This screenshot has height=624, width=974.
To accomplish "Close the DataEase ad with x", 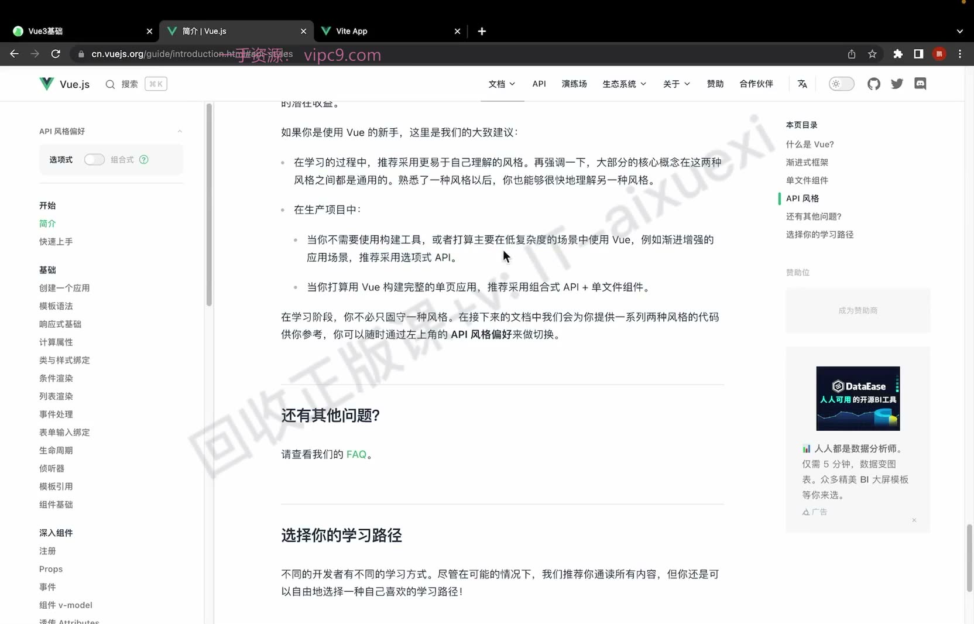I will 914,520.
